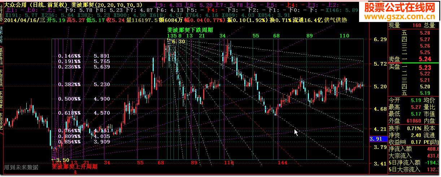This screenshot has width=441, height=177.
Task: Select the first 东财 sidebar tab below 基本资料
Action: [x=1, y=78]
